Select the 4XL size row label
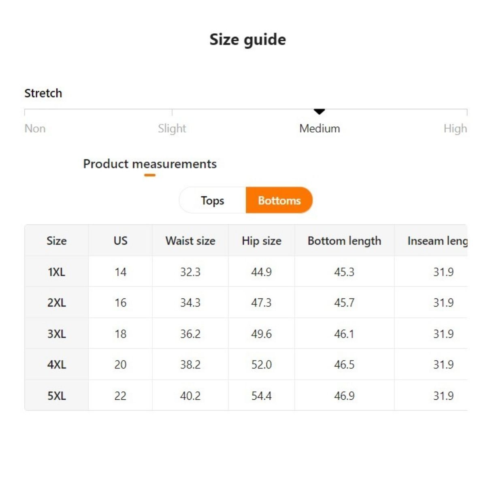 click(56, 364)
